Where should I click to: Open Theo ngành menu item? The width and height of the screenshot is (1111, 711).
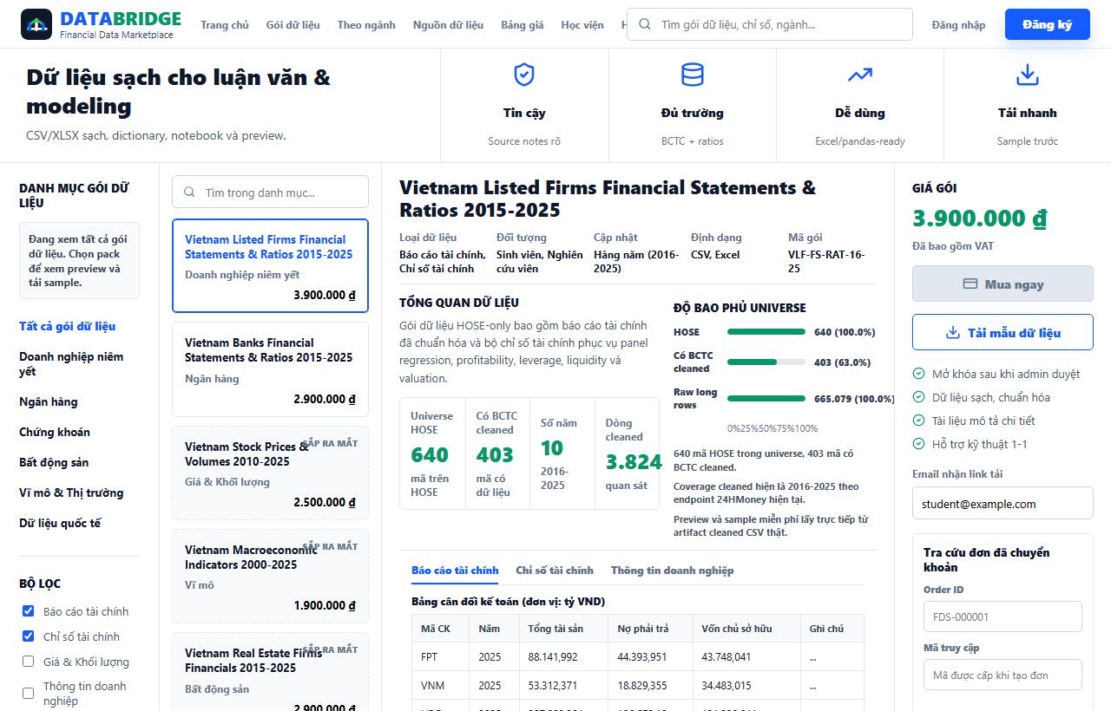coord(366,24)
